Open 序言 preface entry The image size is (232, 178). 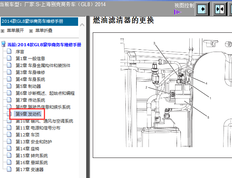pyautogui.click(x=20, y=52)
